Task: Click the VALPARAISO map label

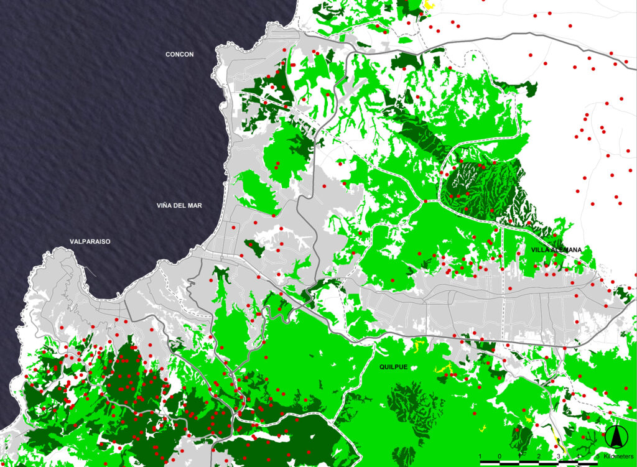Action: click(x=90, y=242)
